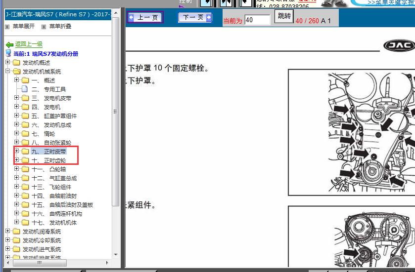Expand the 十一、凸轮轴 node
Viewport: 415px width, 272px height.
pyautogui.click(x=17, y=168)
